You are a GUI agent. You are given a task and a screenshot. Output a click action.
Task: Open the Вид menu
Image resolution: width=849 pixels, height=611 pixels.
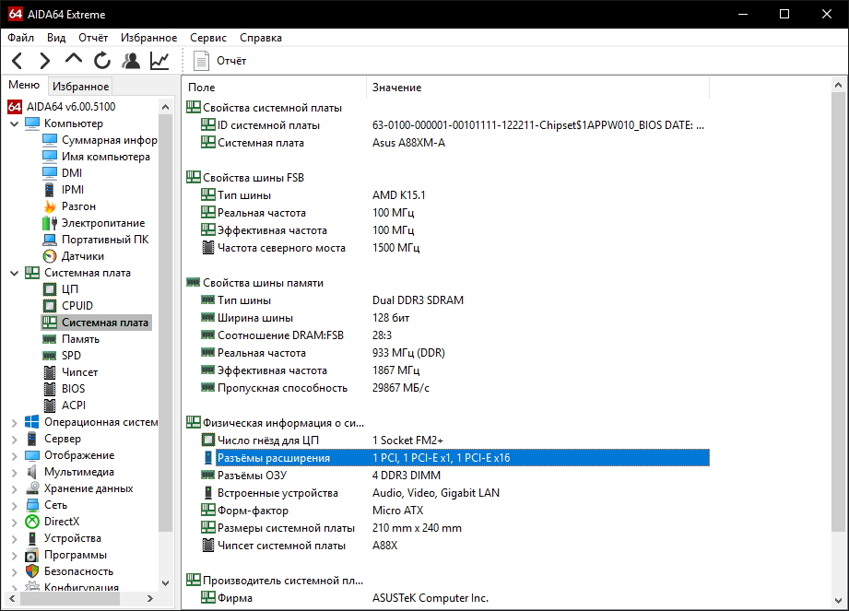(x=56, y=38)
